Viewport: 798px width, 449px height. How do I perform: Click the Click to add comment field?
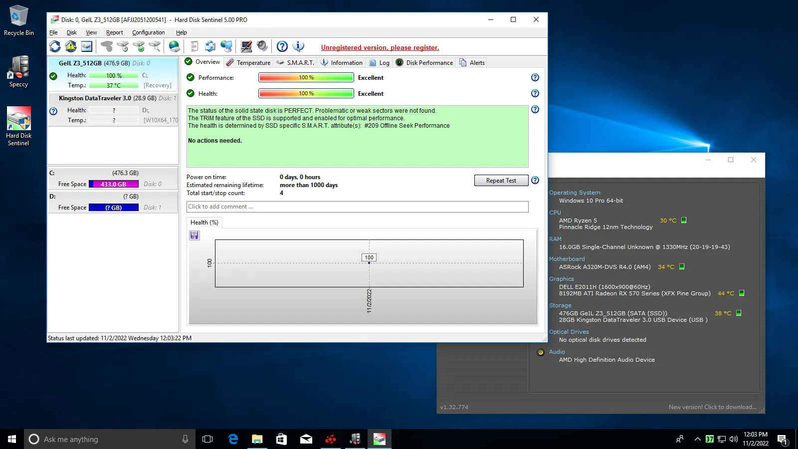pyautogui.click(x=358, y=207)
